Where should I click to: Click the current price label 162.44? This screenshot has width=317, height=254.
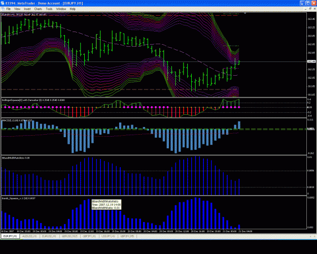[311, 61]
